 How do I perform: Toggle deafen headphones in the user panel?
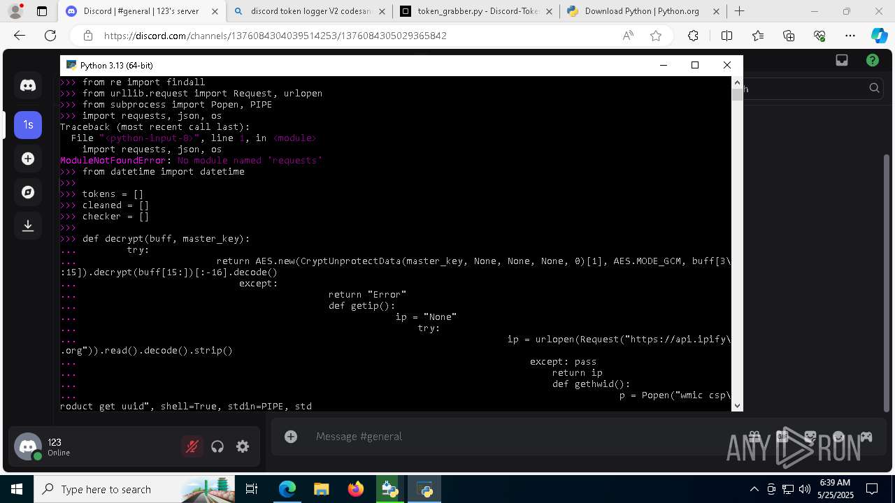tap(217, 446)
